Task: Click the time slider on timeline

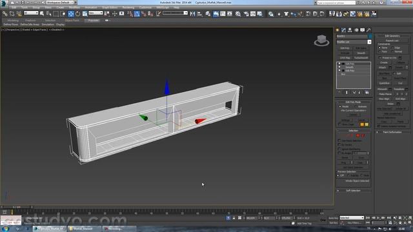Action: tap(17, 208)
